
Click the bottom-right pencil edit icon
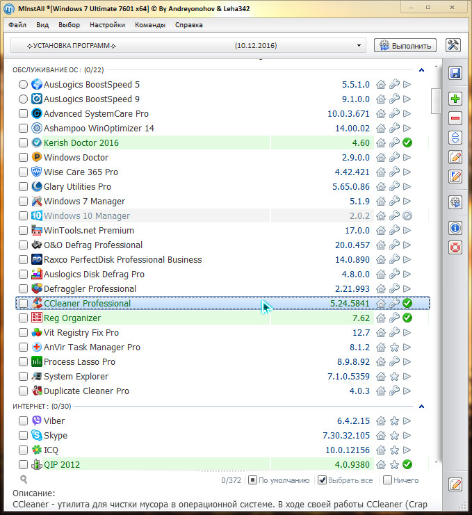click(455, 484)
